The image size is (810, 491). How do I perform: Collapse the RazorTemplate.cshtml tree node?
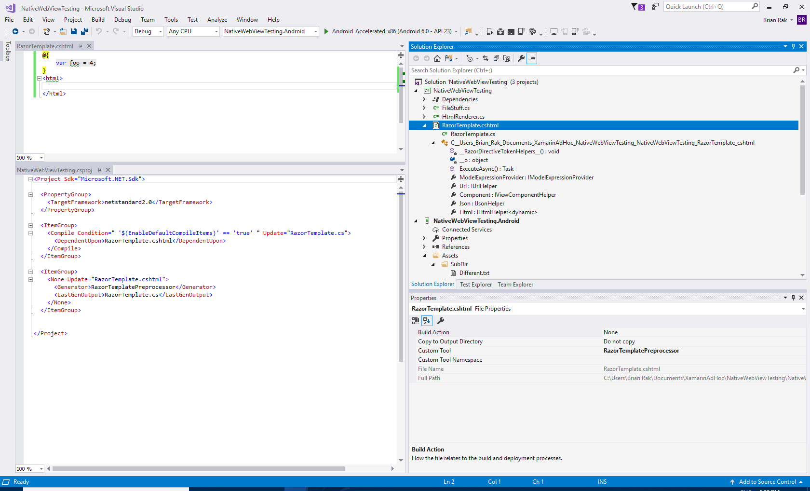tap(424, 125)
